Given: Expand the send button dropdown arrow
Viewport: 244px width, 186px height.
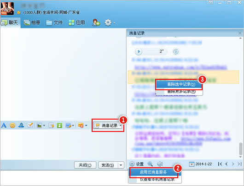Looking at the screenshot, I should [121, 165].
